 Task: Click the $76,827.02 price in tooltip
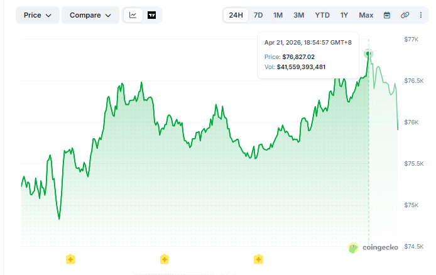[x=298, y=57]
